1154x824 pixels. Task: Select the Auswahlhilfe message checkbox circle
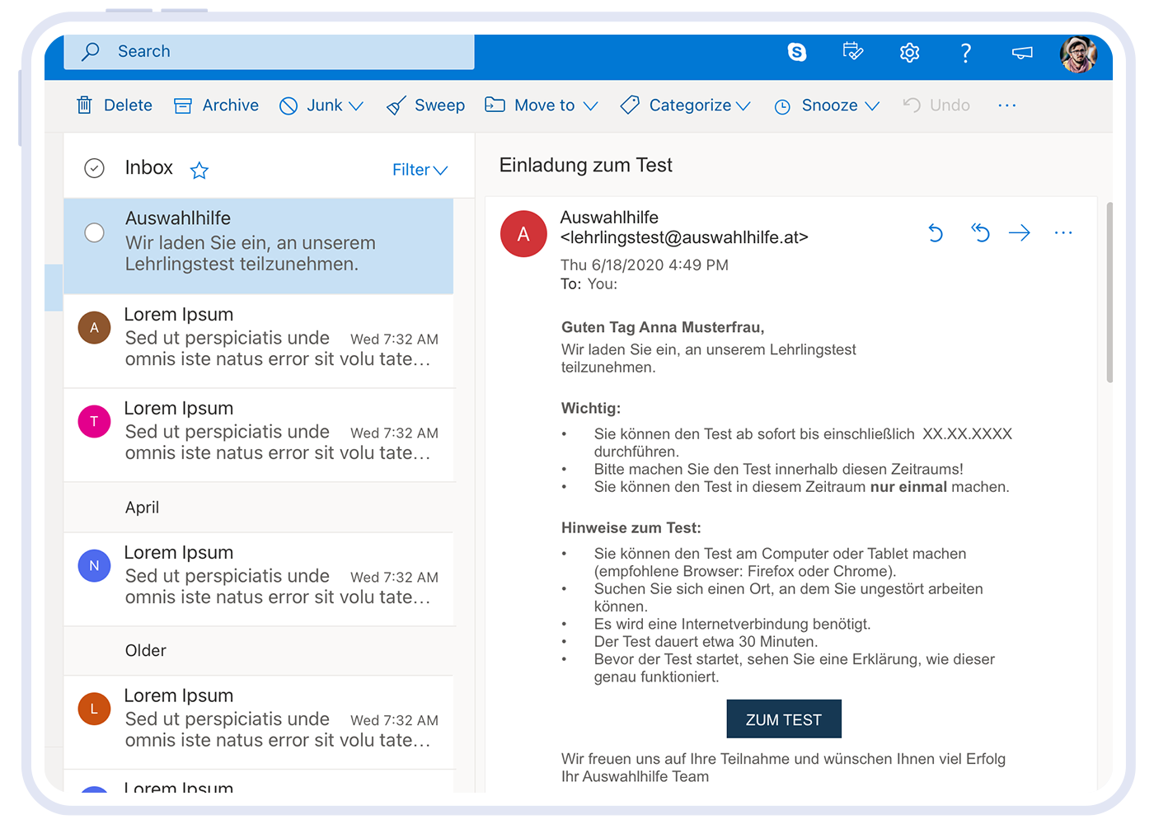[95, 233]
